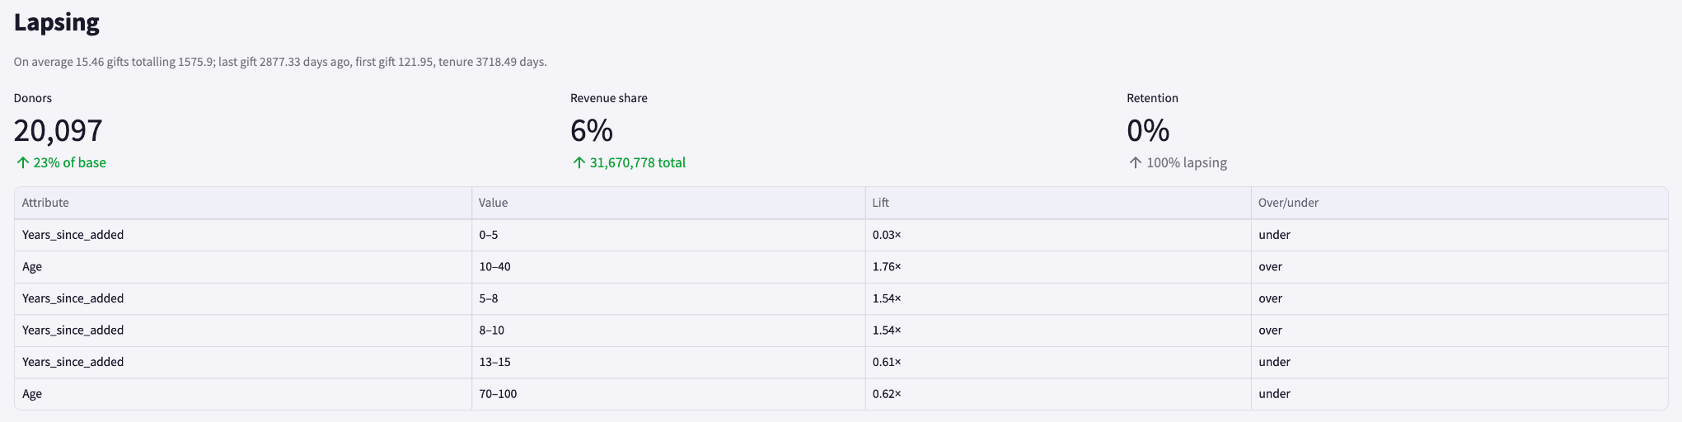Click the Donors count 20,097
Screen dimensions: 1682x422
[58, 130]
